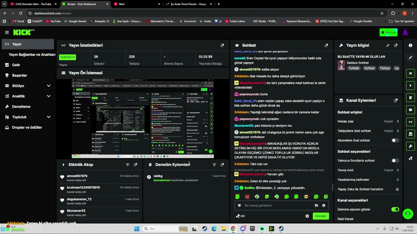Viewport: 417px width, 234px height.
Task: Toggle the chat bubble widget icon in the right rail
Action: click(410, 110)
